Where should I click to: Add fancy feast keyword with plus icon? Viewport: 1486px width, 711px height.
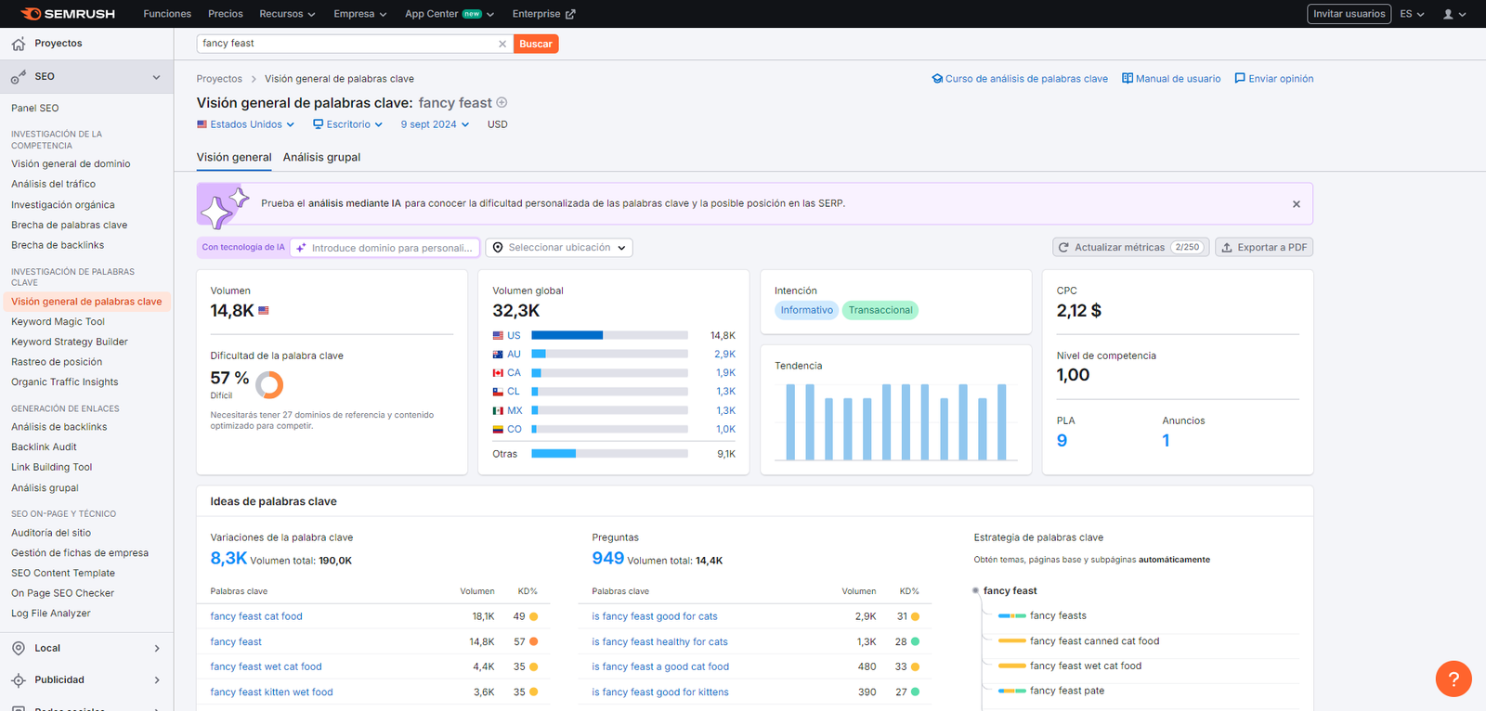coord(502,103)
